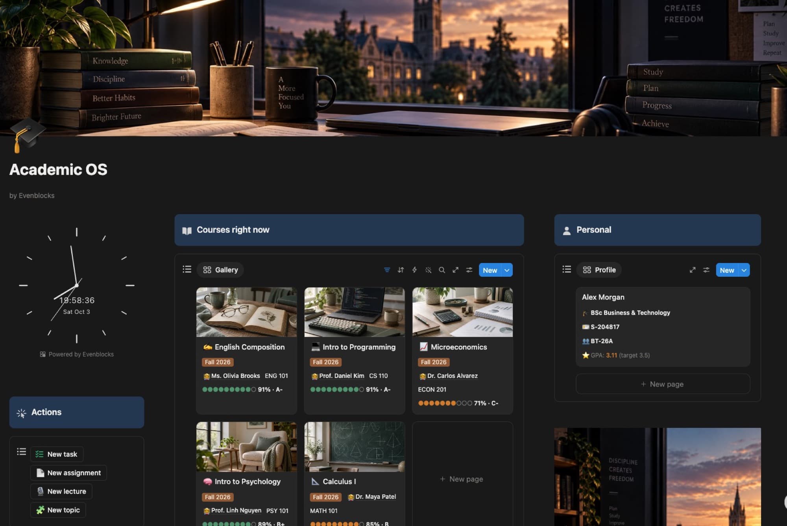787x526 pixels.
Task: Open search magnifier in Courses toolbar
Action: tap(442, 270)
